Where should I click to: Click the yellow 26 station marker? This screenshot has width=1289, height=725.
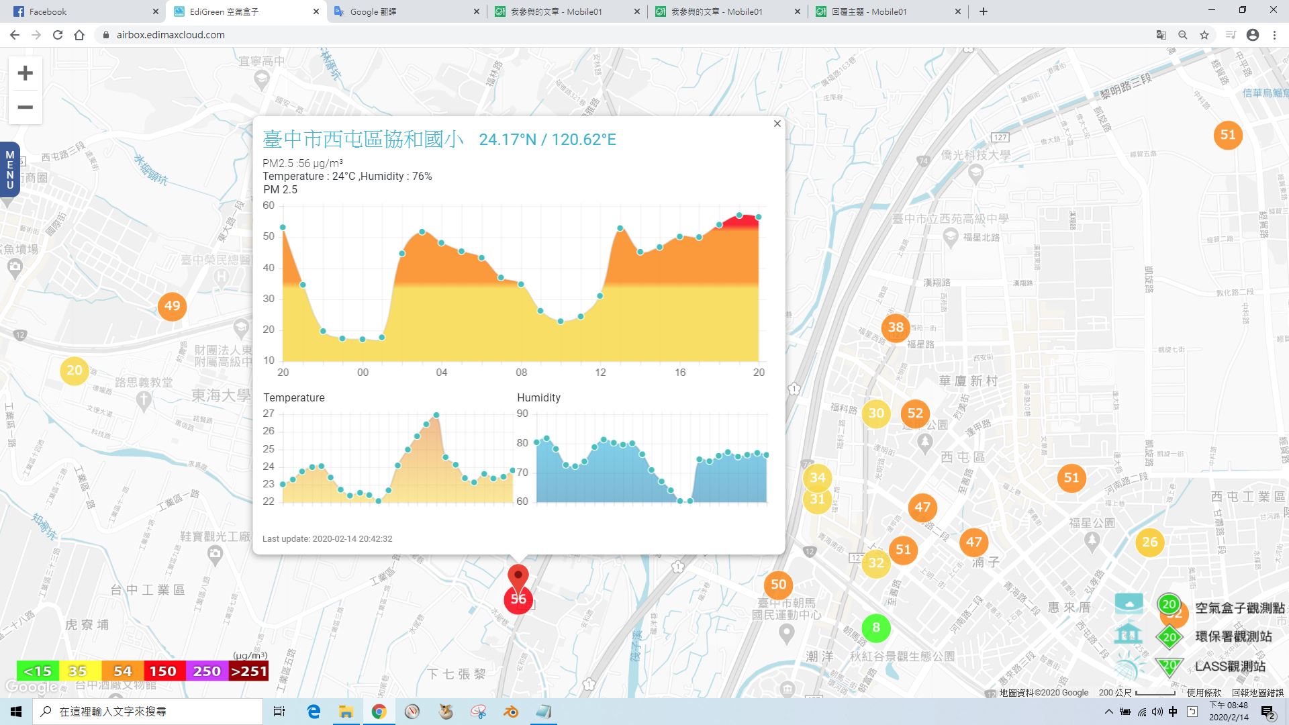(1149, 542)
